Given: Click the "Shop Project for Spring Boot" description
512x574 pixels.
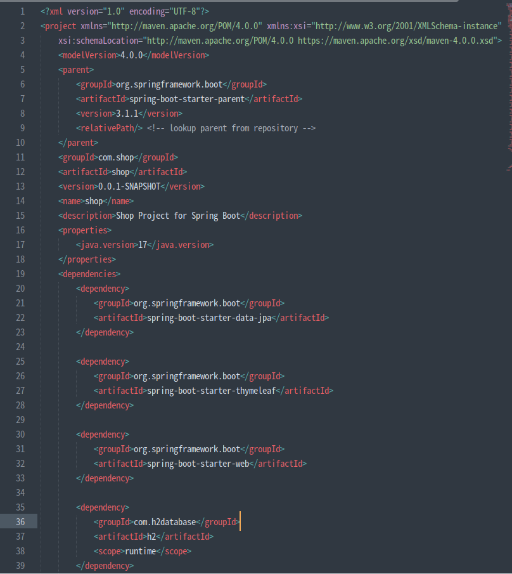Looking at the screenshot, I should tap(178, 216).
